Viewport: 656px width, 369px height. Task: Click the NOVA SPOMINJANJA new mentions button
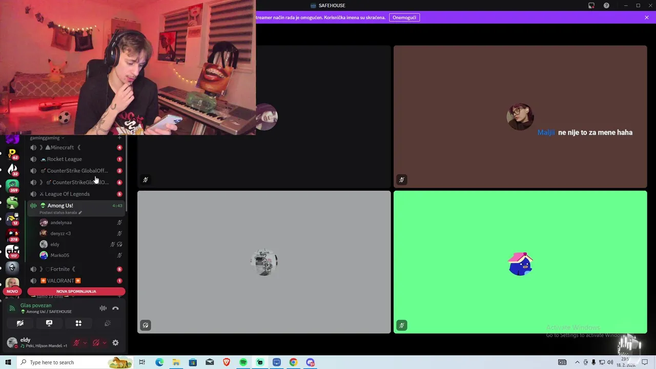(x=76, y=292)
